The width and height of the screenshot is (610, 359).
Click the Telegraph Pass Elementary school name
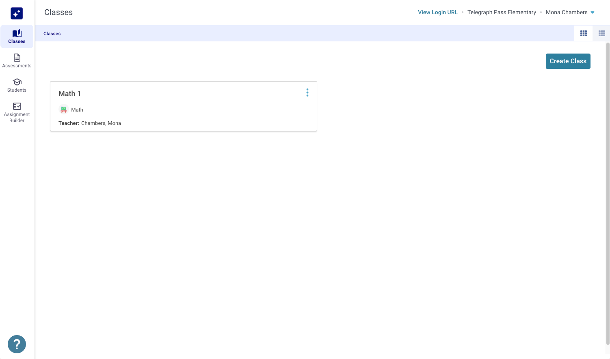502,12
